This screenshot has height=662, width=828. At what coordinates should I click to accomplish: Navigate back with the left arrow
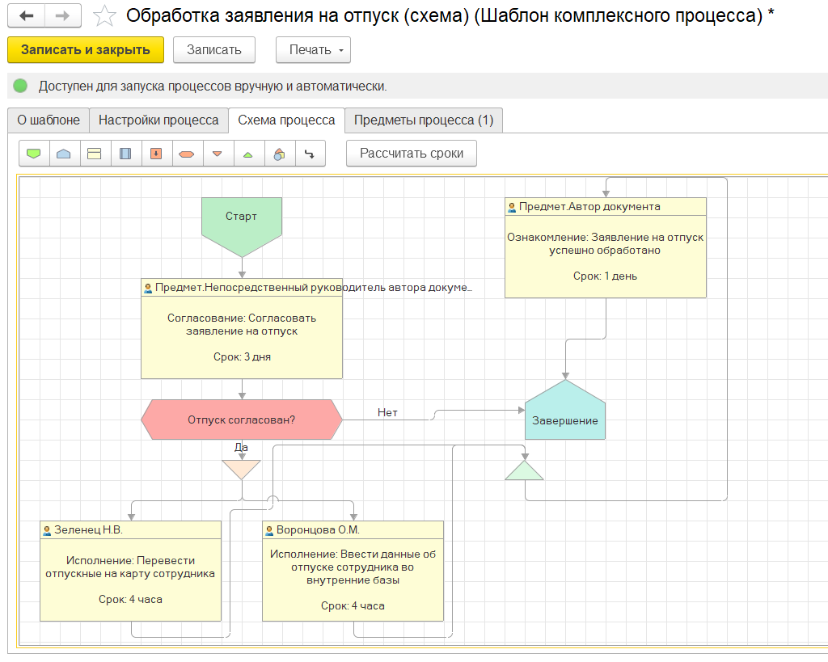[27, 16]
